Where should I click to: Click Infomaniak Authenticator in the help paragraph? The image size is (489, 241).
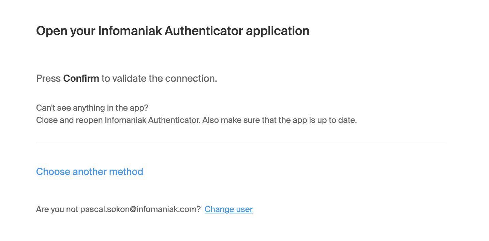pyautogui.click(x=152, y=120)
